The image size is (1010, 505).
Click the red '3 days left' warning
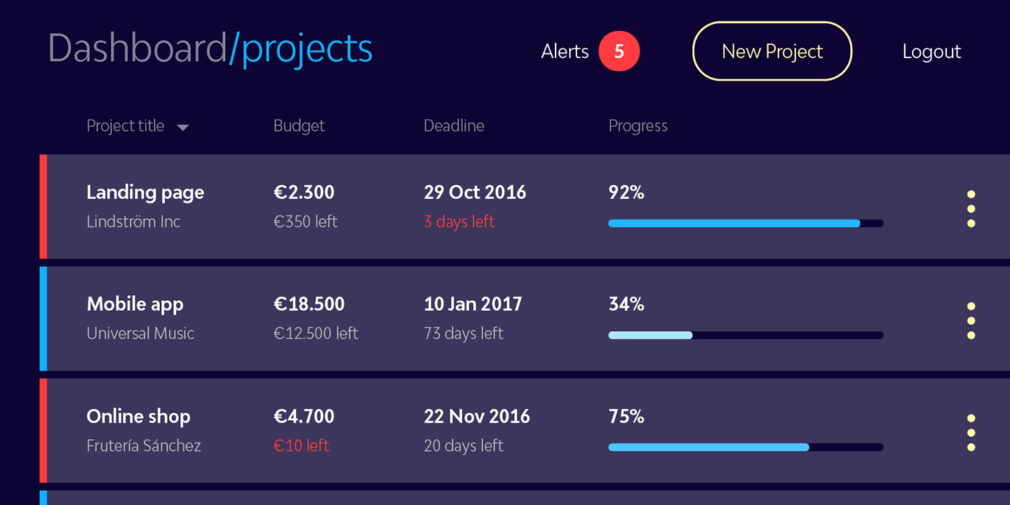(459, 222)
